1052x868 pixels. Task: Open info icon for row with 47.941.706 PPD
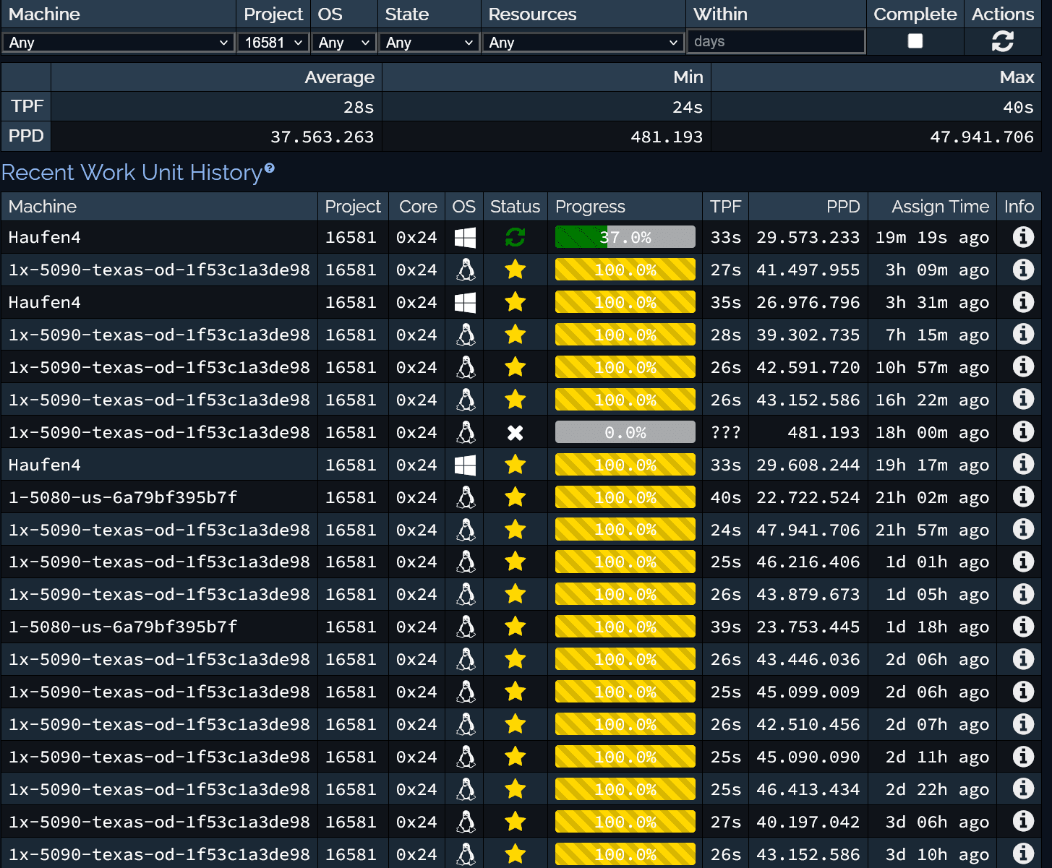click(1022, 530)
